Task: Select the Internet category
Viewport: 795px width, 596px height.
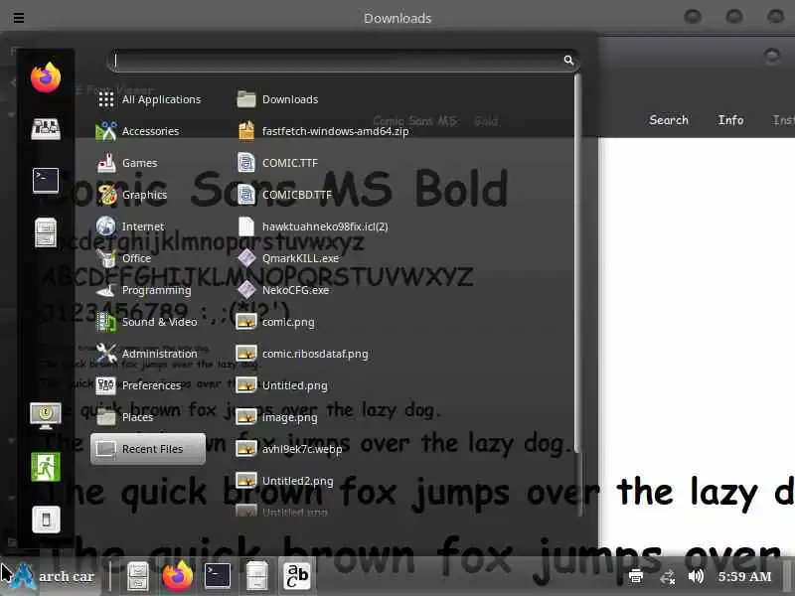Action: pyautogui.click(x=148, y=226)
